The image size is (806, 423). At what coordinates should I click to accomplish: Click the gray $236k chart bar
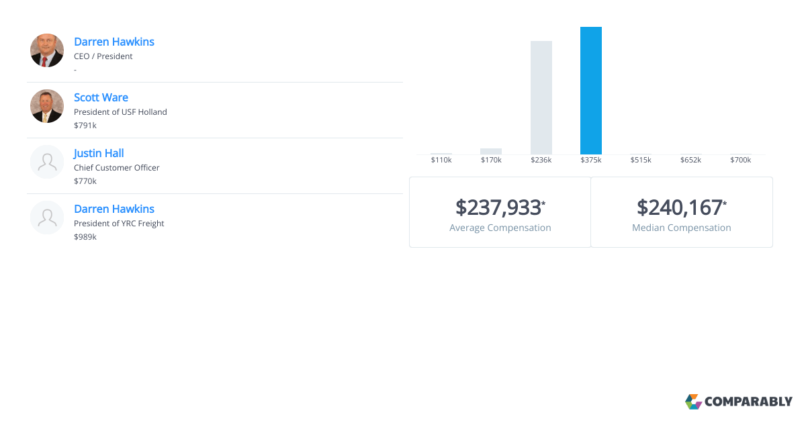(541, 97)
